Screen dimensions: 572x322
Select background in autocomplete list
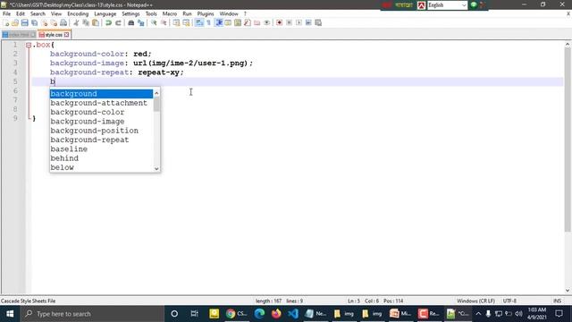click(x=101, y=94)
